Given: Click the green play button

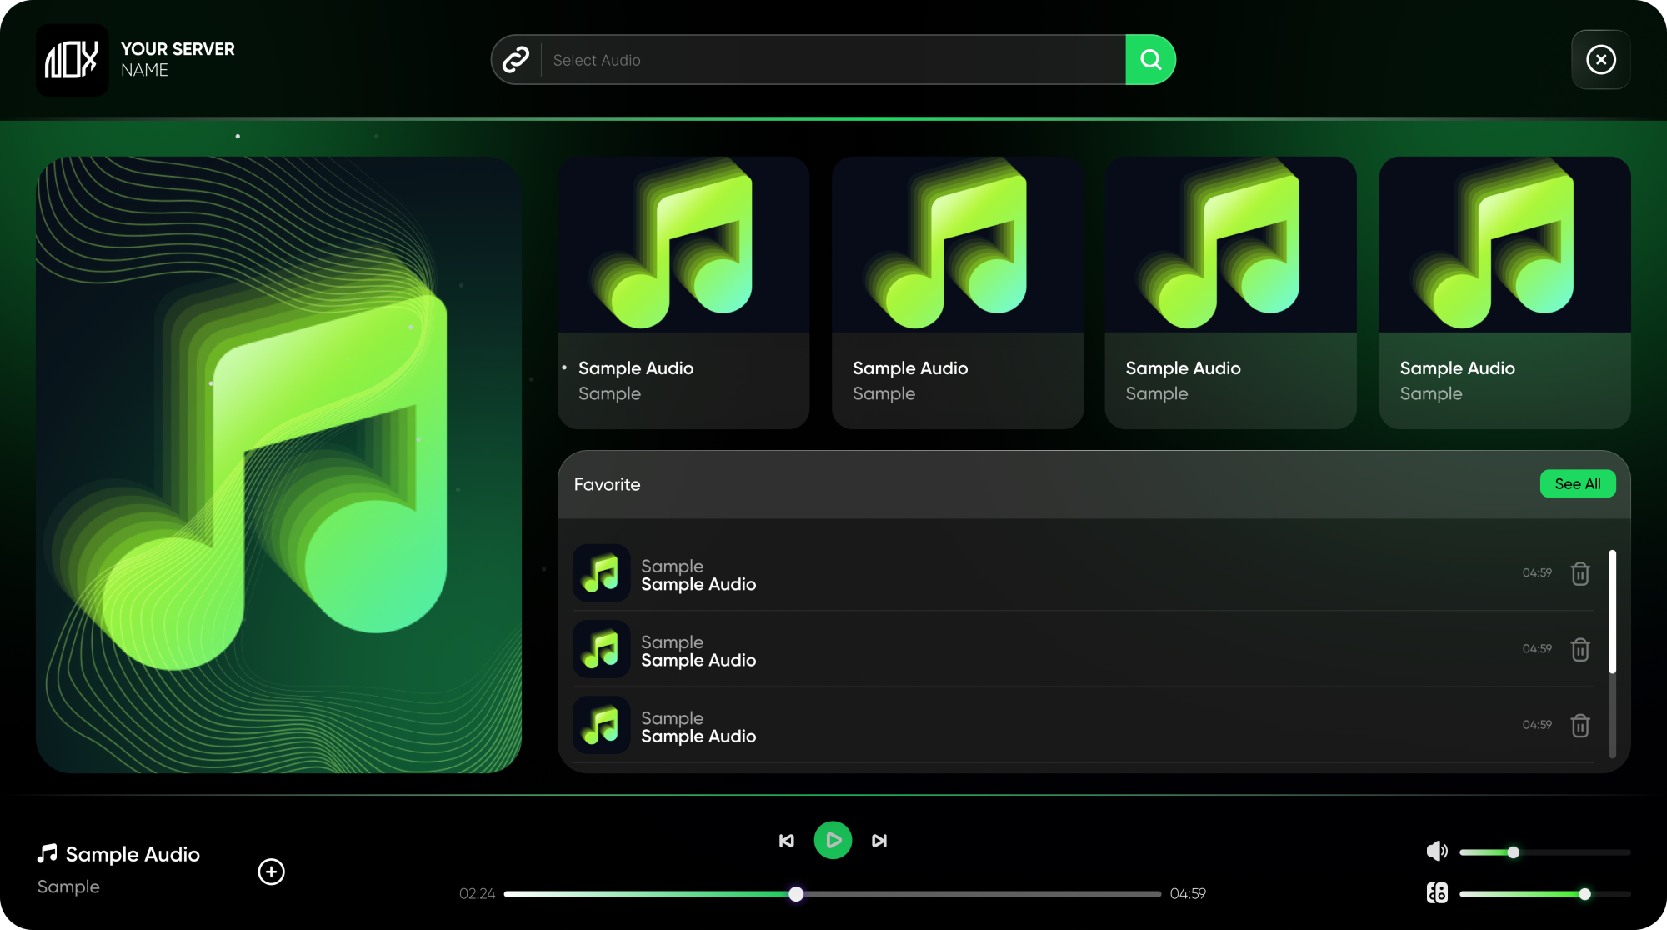Looking at the screenshot, I should click(x=833, y=840).
